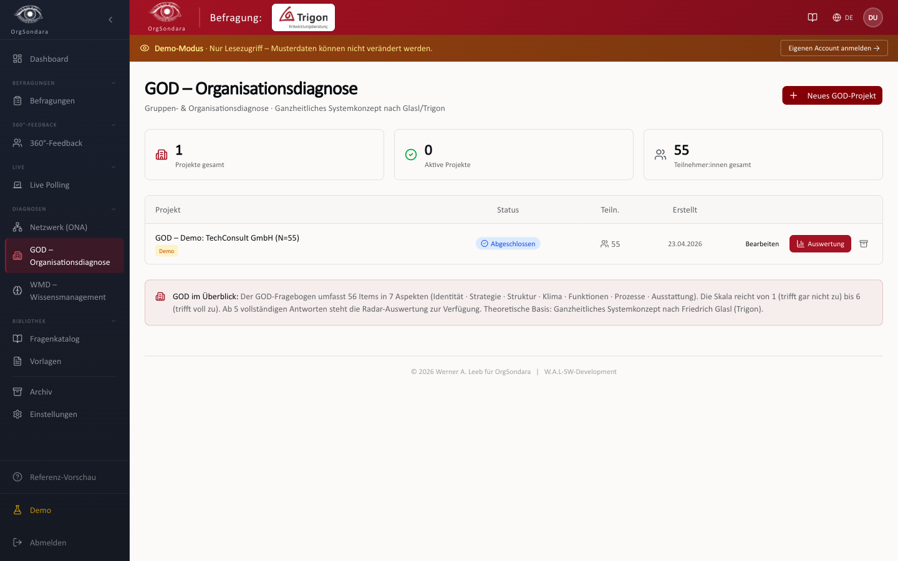Click the Status column header
The height and width of the screenshot is (561, 898).
point(508,209)
